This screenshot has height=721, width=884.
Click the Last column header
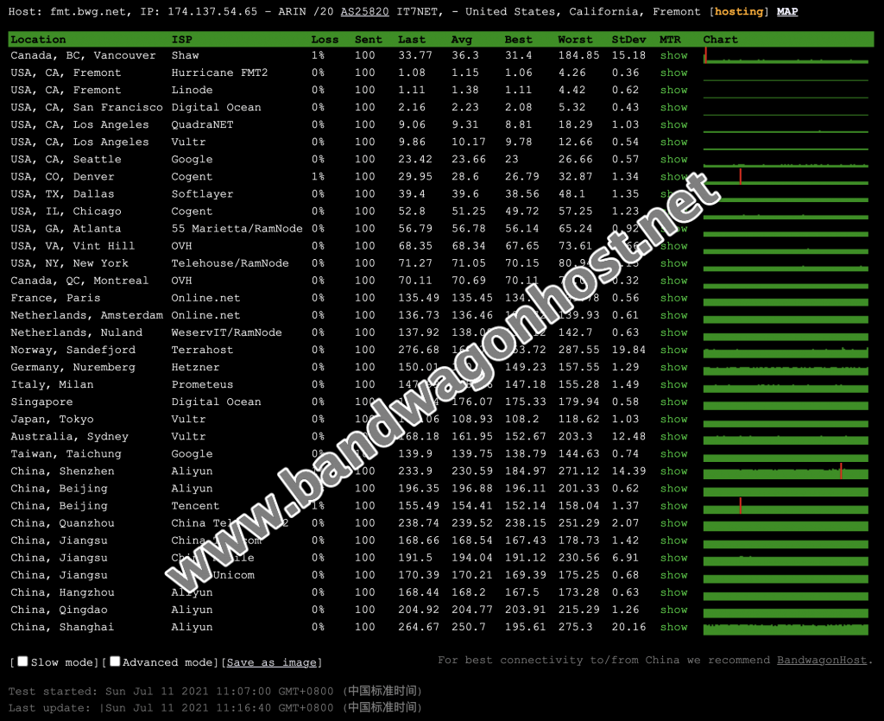[x=412, y=40]
